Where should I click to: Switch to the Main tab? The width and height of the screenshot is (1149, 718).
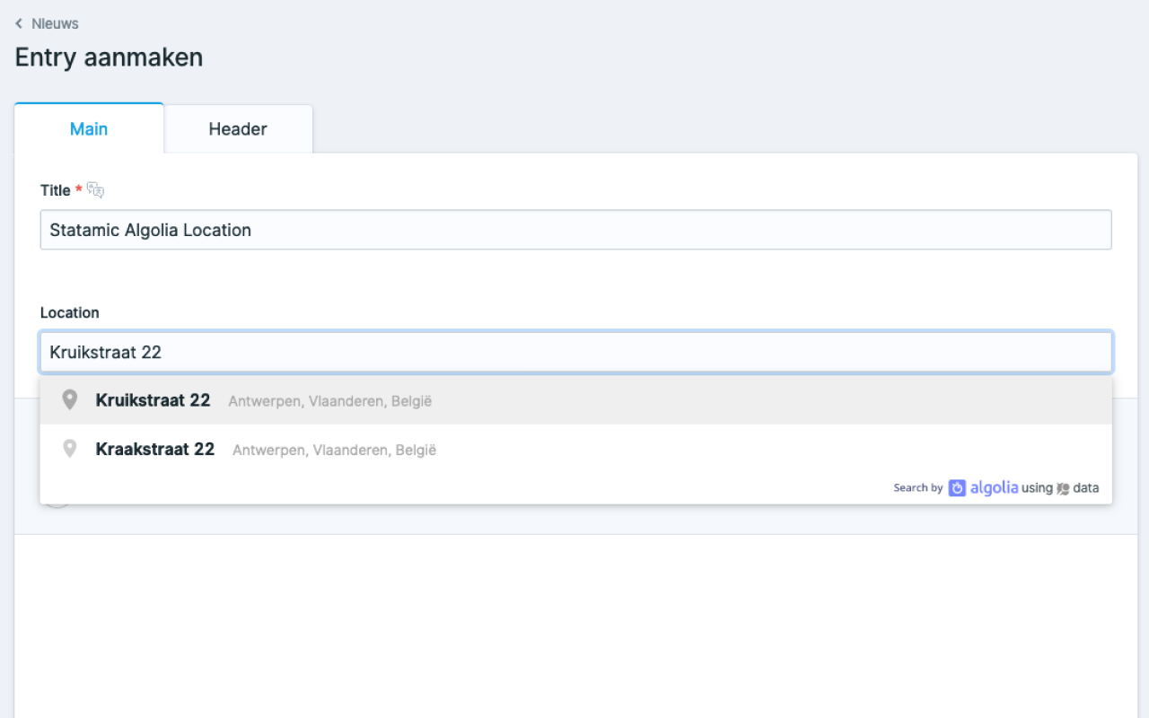pos(89,128)
